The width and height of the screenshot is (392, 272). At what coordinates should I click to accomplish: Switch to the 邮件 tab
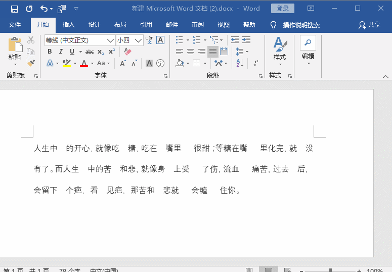pos(172,25)
